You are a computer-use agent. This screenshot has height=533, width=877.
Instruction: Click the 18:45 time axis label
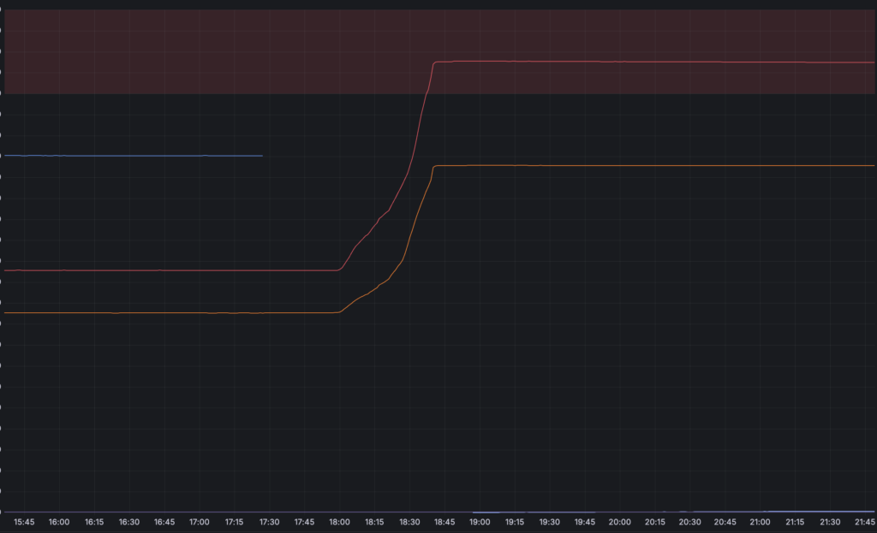pos(444,522)
